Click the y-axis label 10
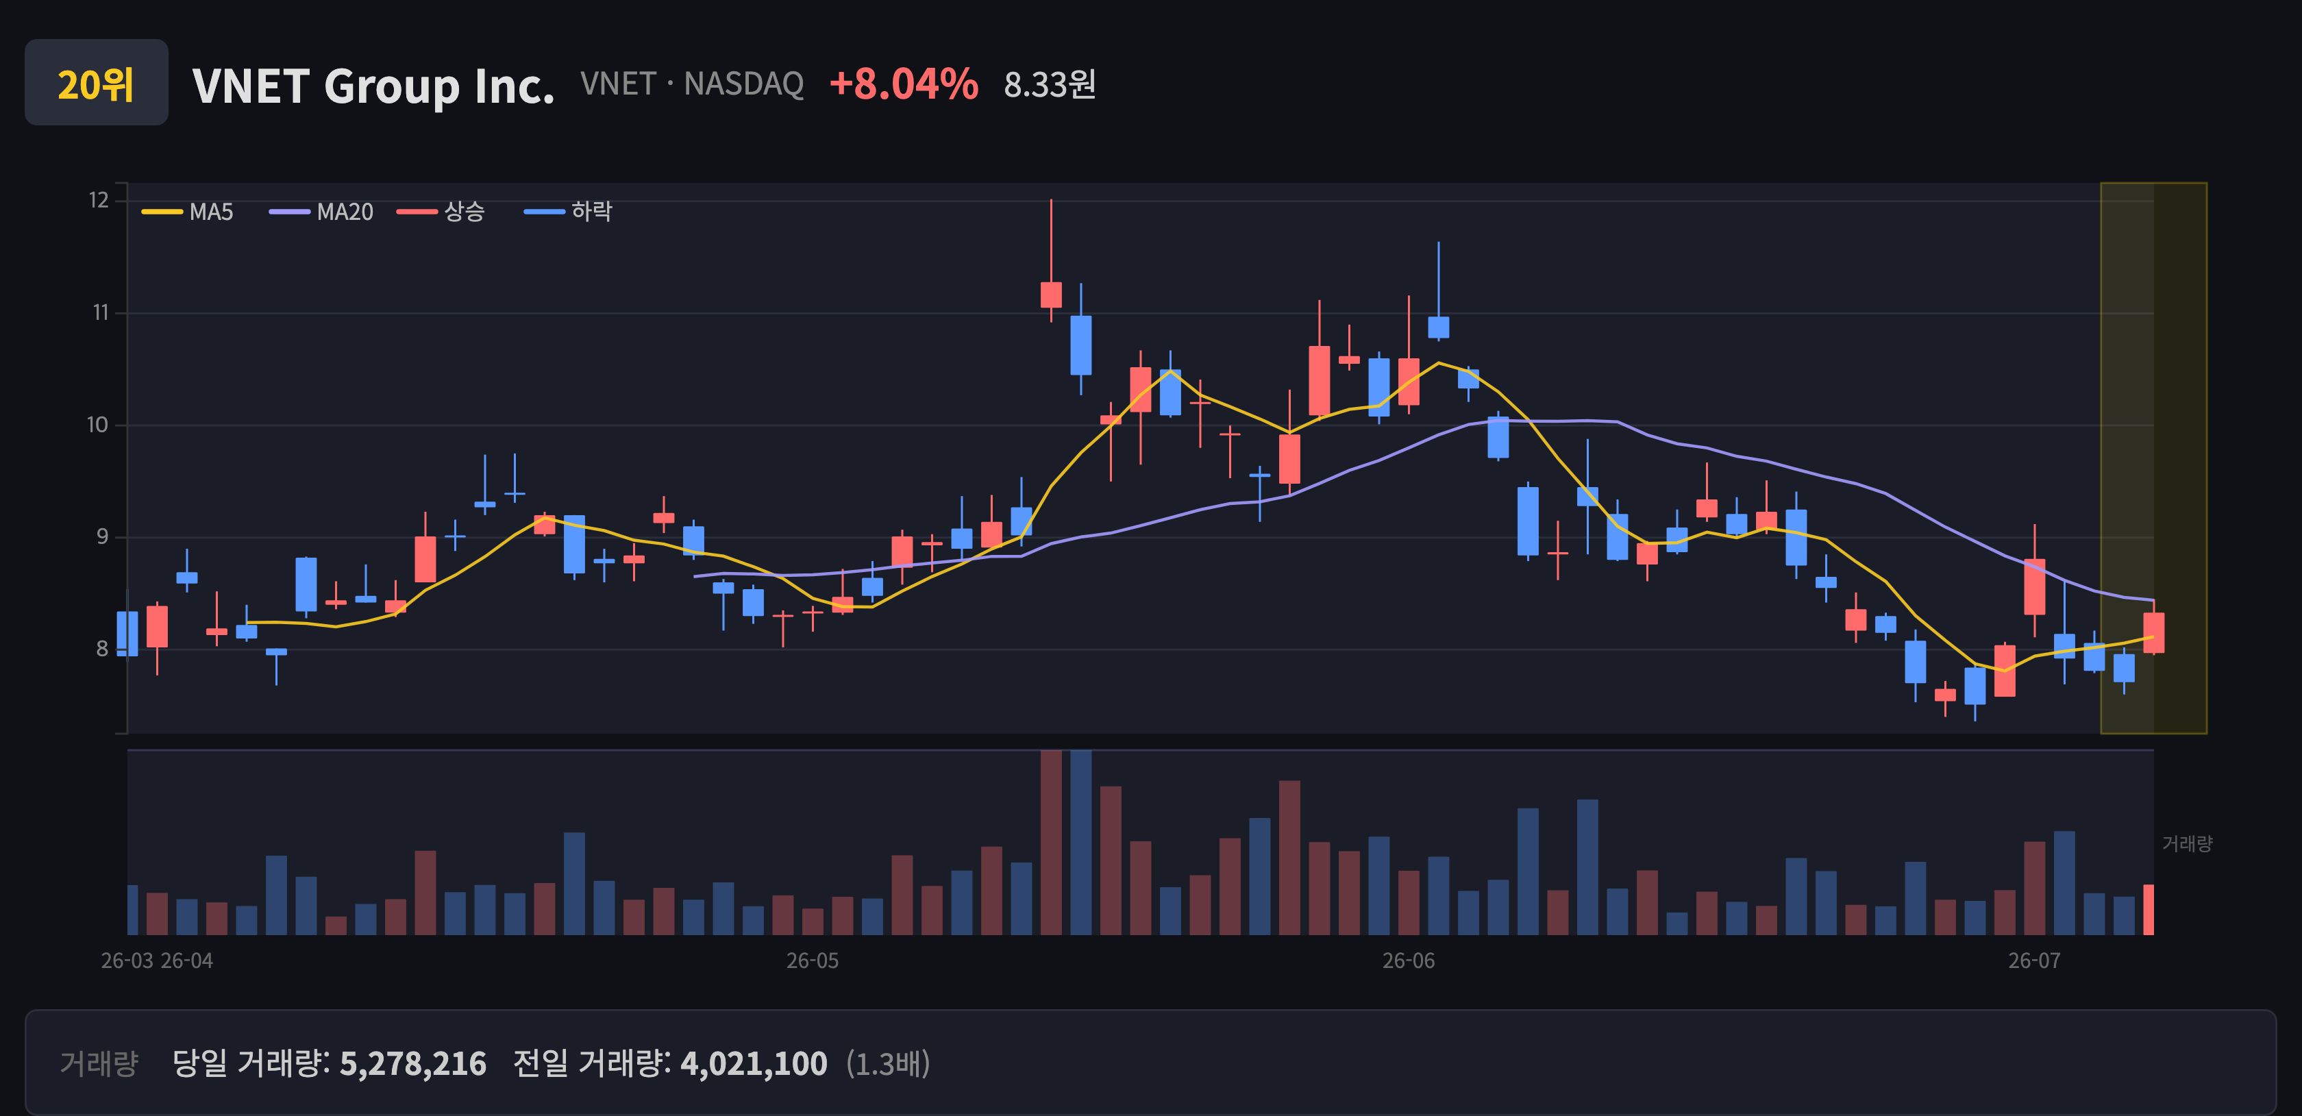The height and width of the screenshot is (1116, 2302). pos(97,425)
